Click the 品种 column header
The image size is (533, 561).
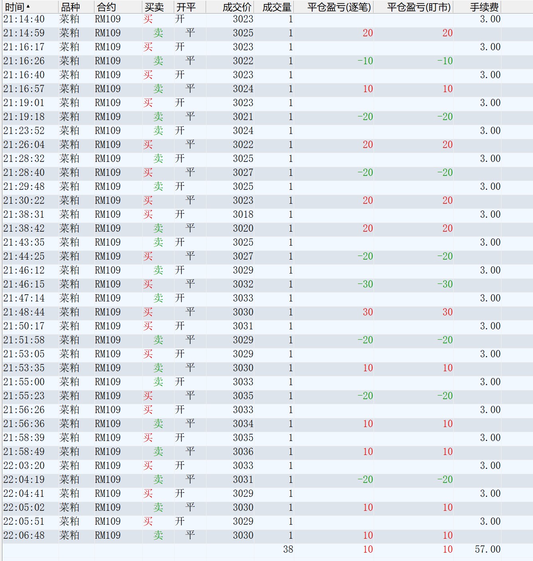tap(77, 7)
